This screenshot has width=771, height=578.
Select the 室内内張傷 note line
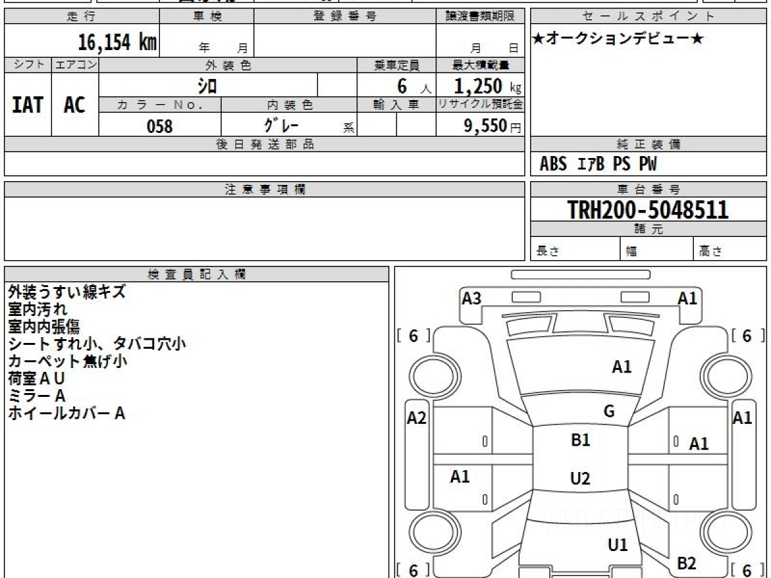pos(44,326)
